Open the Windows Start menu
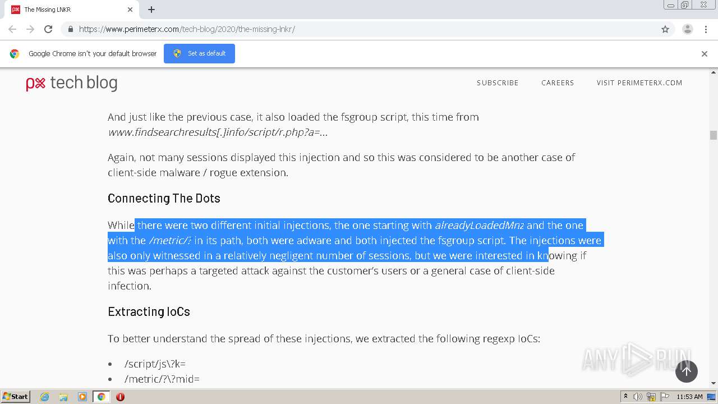 point(16,397)
